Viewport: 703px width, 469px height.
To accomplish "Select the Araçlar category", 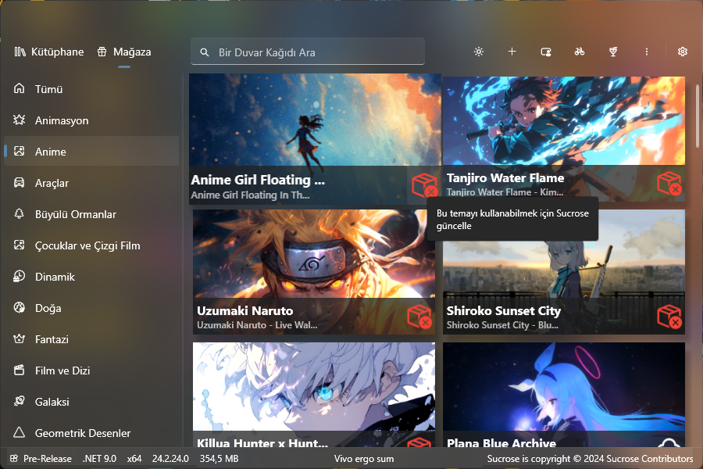I will (91, 183).
